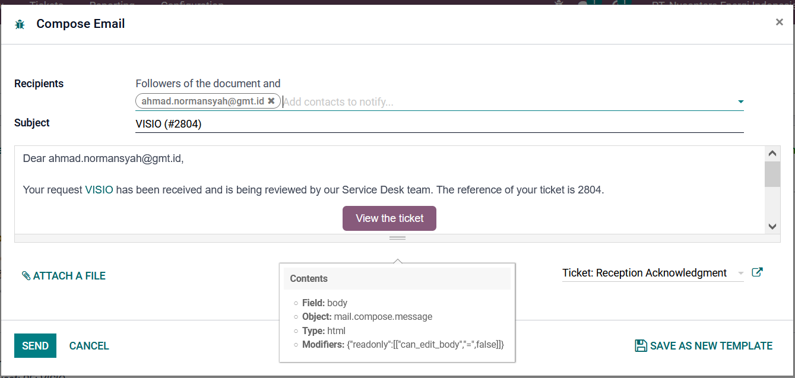Open the template's external link icon
Viewport: 795px width, 378px height.
point(757,272)
